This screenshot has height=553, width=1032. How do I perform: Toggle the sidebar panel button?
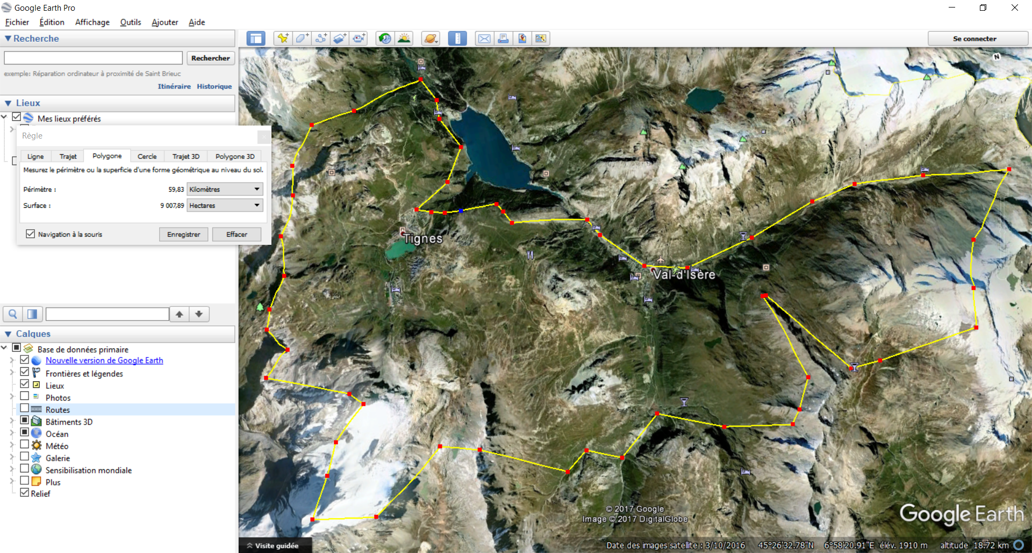[x=256, y=39]
